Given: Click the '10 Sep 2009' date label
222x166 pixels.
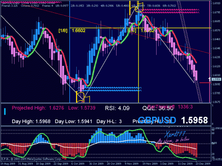Looking at the screenshot, I should click(x=43, y=164).
